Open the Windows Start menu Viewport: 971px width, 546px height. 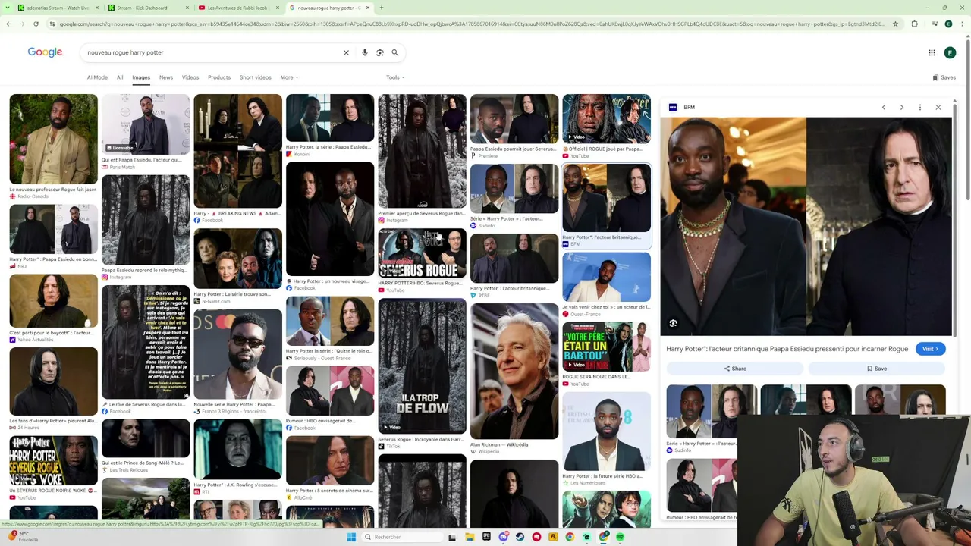(x=351, y=537)
